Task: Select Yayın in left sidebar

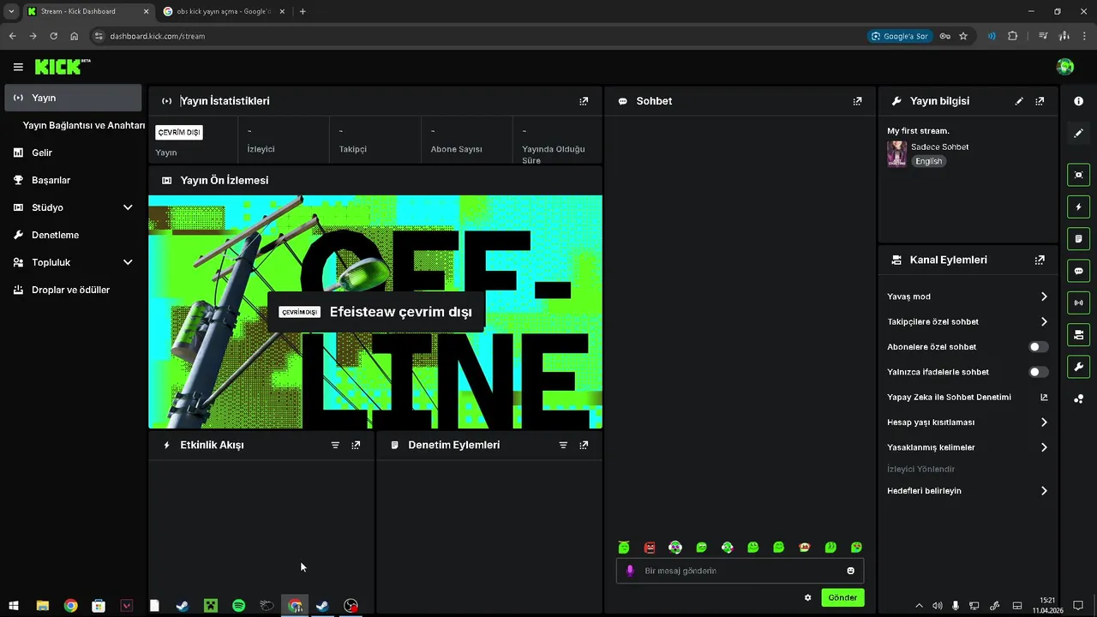Action: click(x=73, y=98)
